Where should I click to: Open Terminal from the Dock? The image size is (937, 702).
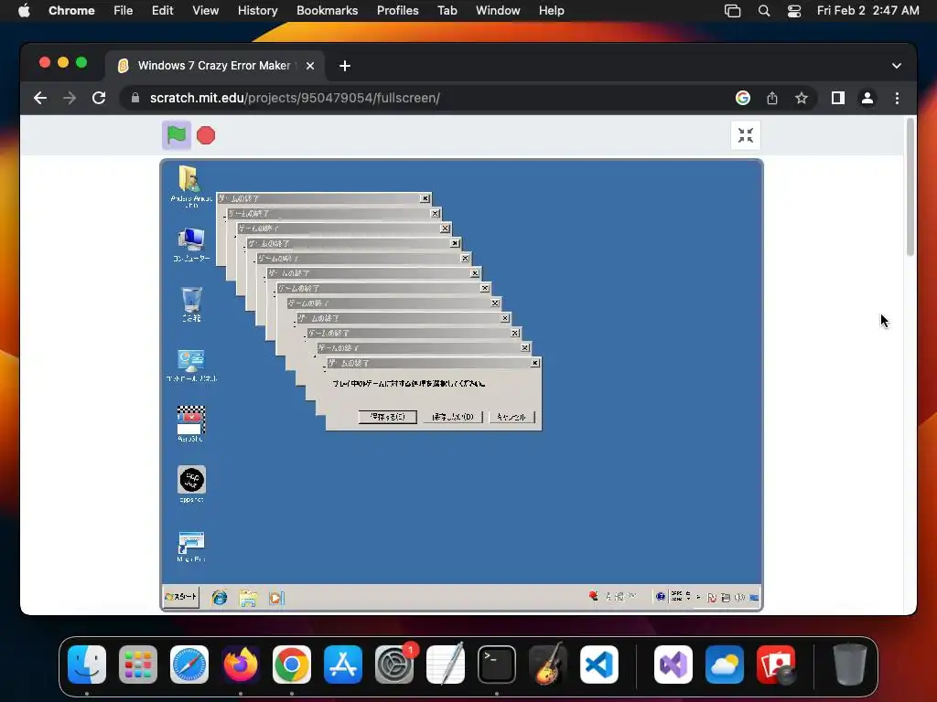click(497, 665)
